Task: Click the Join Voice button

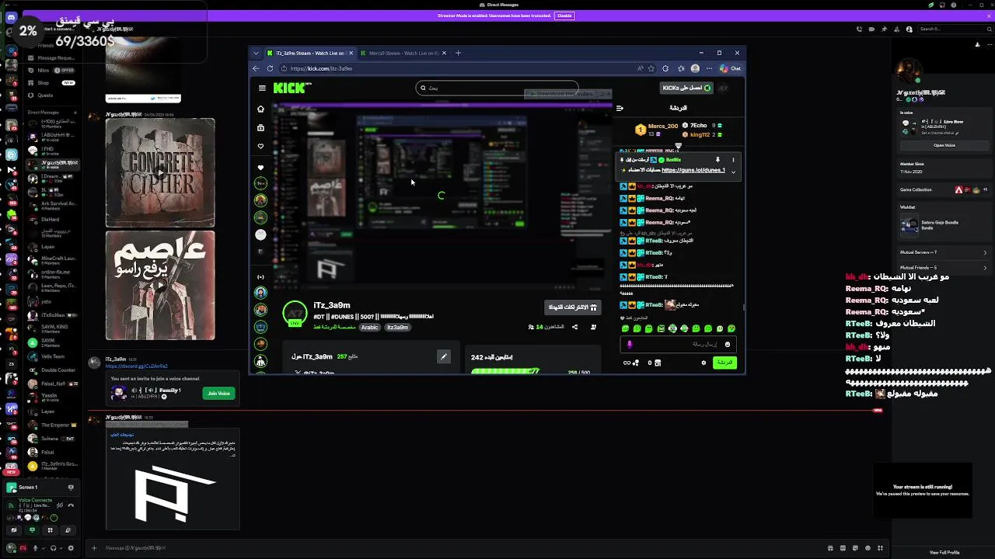Action: (x=218, y=393)
